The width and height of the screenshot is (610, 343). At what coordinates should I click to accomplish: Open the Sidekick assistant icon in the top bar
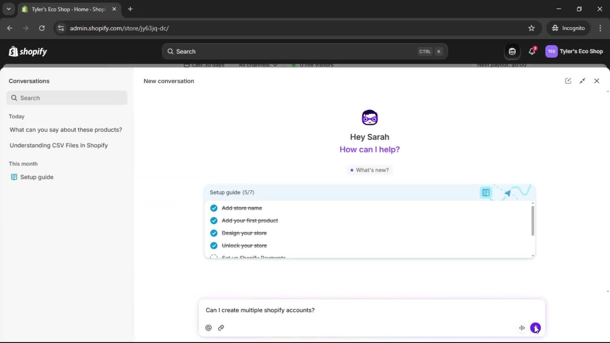click(512, 51)
